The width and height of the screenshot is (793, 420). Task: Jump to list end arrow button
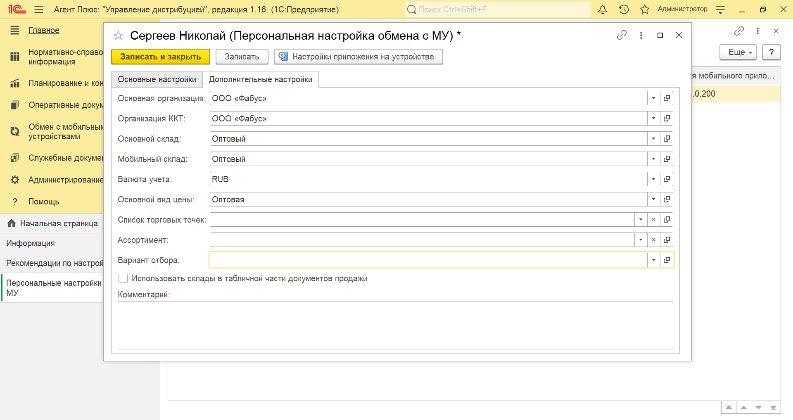click(x=774, y=408)
